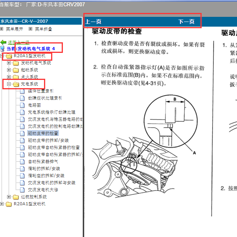Click the computer icon beside 当前
237x237 pixels.
2,49
